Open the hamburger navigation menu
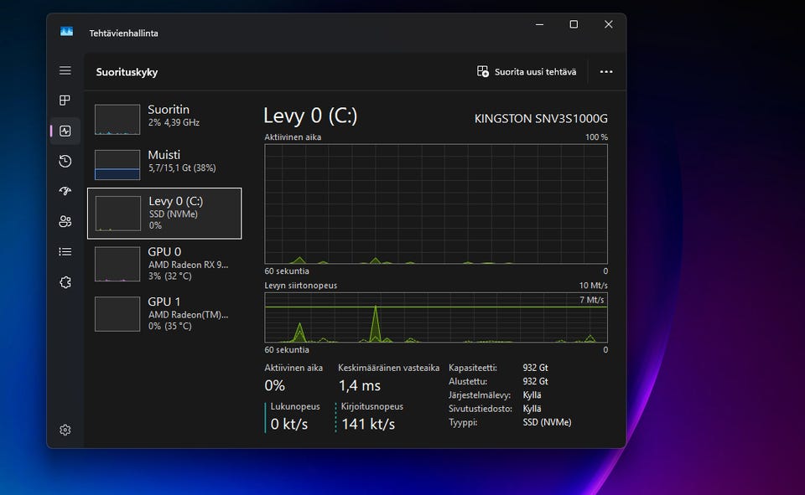 pos(65,70)
